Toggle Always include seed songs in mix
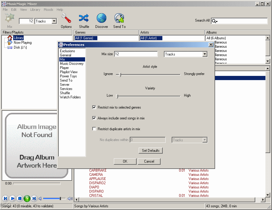The image size is (272, 210). 94,118
